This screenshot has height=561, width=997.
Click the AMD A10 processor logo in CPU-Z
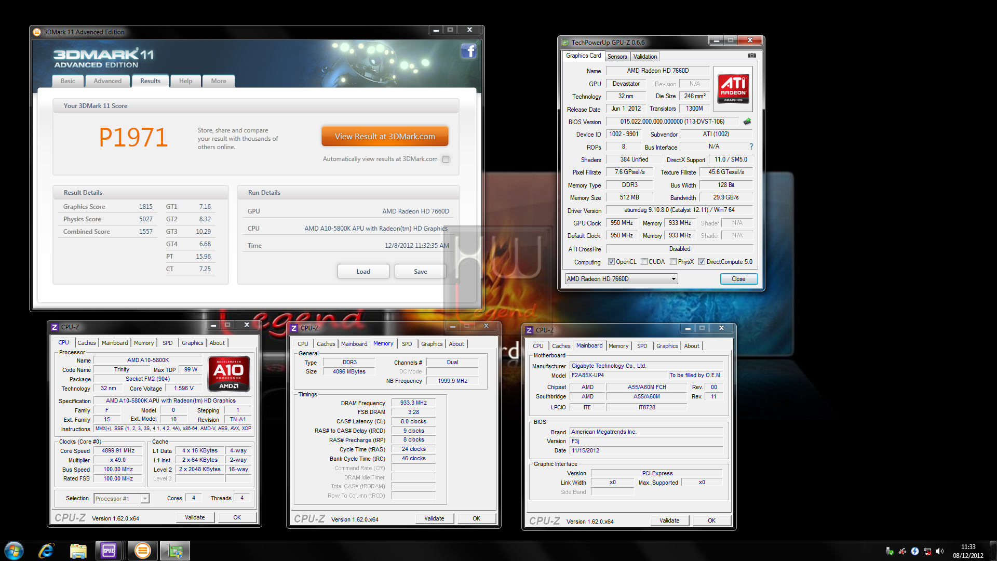pyautogui.click(x=228, y=373)
